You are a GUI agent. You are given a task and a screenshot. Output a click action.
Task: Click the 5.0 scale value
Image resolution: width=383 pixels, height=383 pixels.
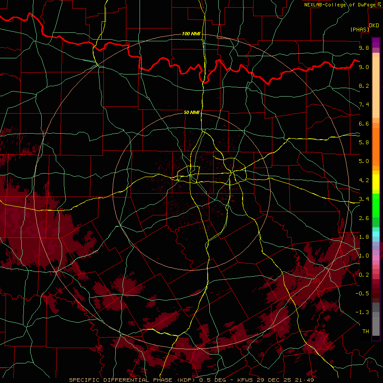pyautogui.click(x=364, y=161)
